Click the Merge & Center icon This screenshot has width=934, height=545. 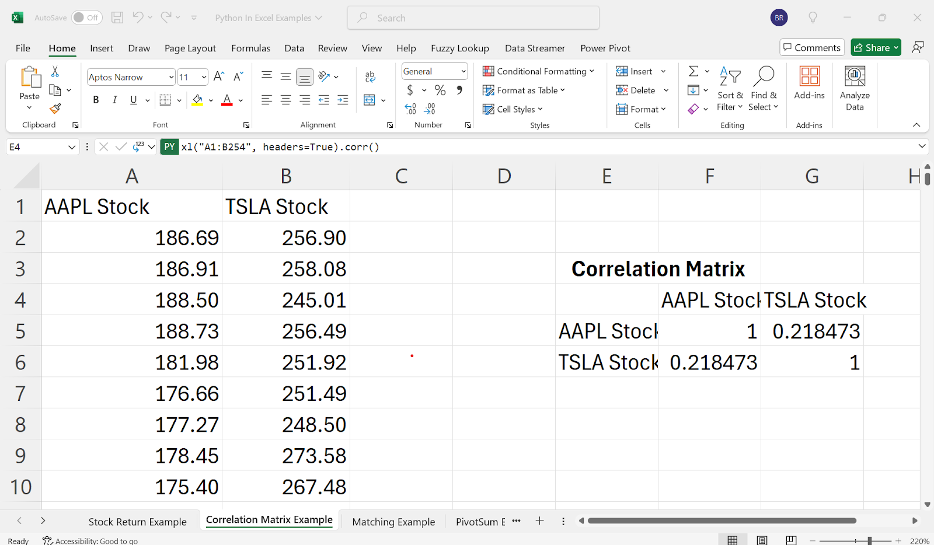[369, 100]
